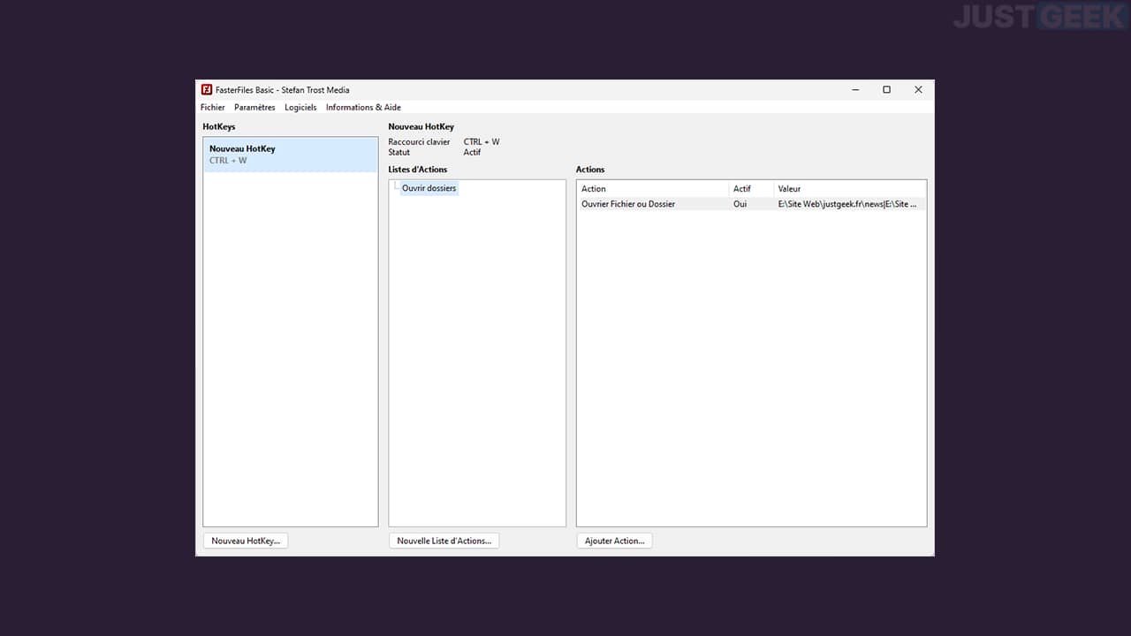This screenshot has width=1131, height=636.
Task: Open the Fichier menu
Action: 212,108
